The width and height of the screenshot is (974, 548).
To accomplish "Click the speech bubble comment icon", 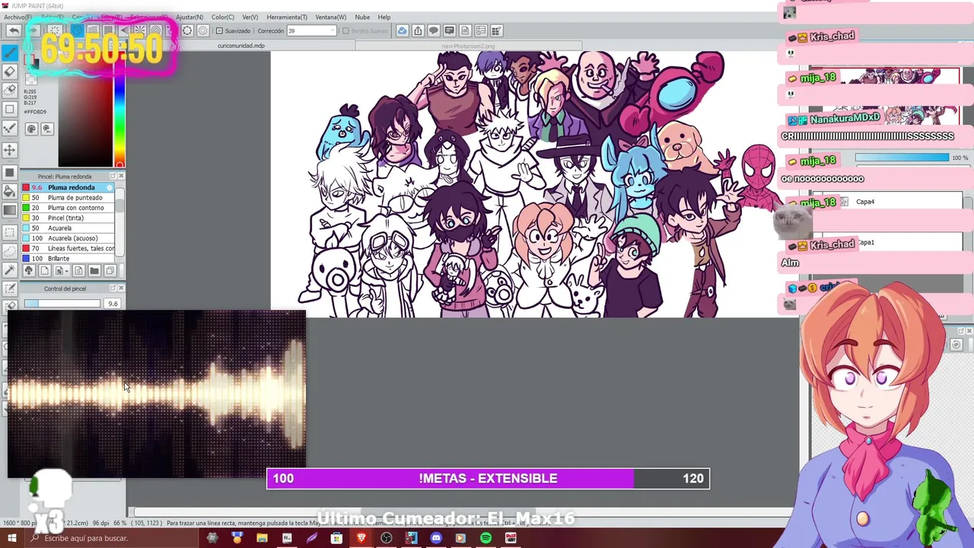I will pyautogui.click(x=434, y=30).
